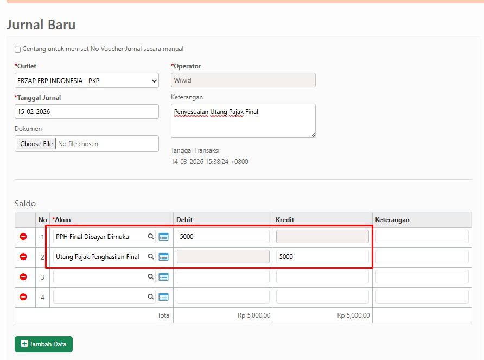This screenshot has height=360, width=484.
Task: Open the account list icon for row 3
Action: point(163,277)
